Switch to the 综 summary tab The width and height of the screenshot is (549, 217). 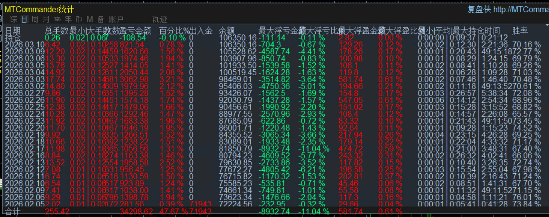pyautogui.click(x=14, y=19)
